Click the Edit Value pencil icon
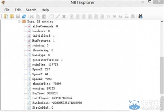 [x=58, y=16]
